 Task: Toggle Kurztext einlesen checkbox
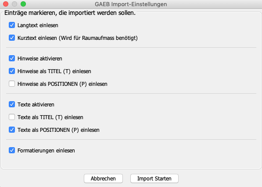(x=12, y=38)
